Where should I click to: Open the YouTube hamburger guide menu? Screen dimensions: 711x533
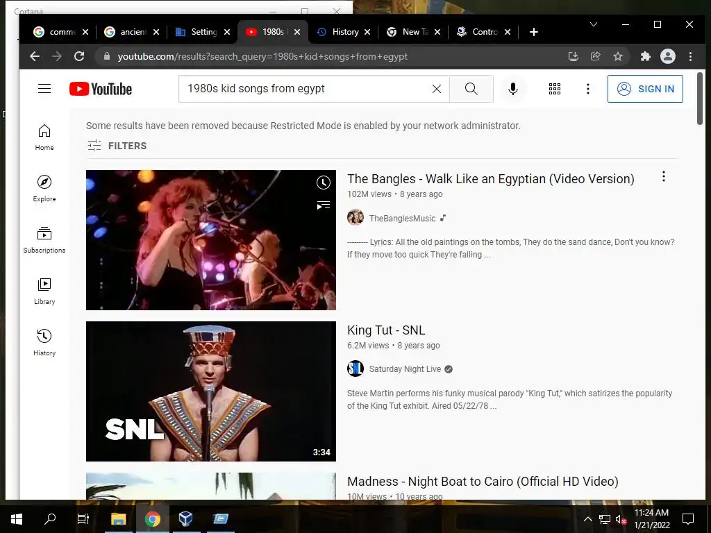pyautogui.click(x=44, y=89)
